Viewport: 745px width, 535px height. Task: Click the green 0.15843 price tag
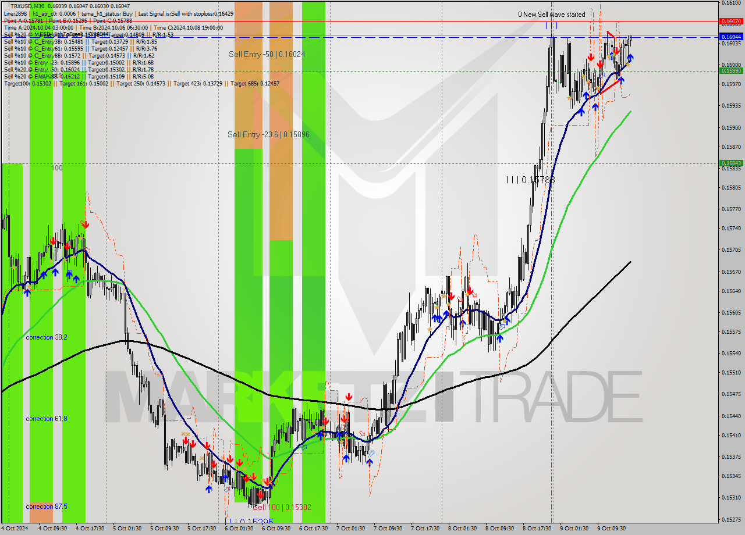point(731,163)
